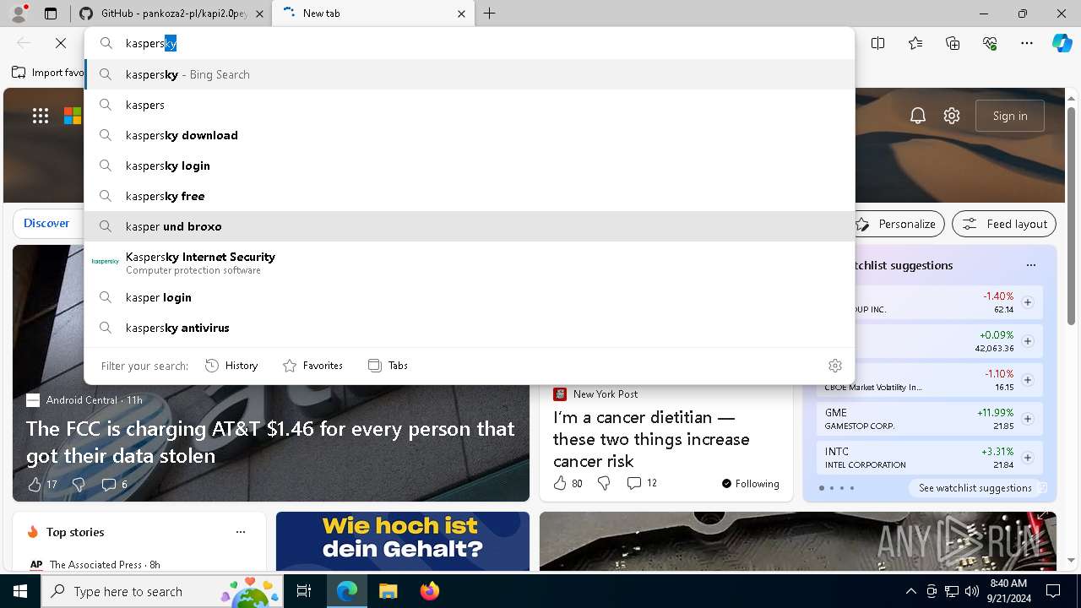Close the GitHub pankoza2-pl tab
The width and height of the screenshot is (1081, 608).
[259, 14]
